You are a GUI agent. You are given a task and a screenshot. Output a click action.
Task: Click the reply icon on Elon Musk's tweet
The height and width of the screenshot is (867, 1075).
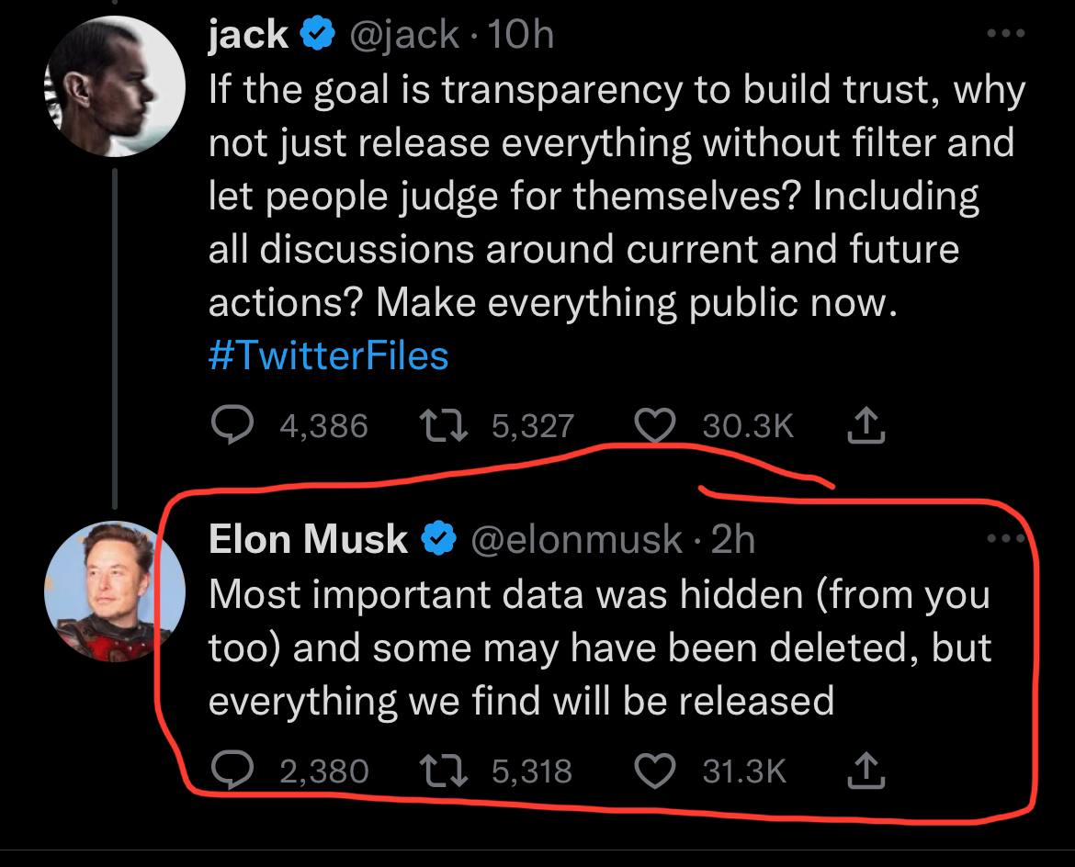click(233, 770)
